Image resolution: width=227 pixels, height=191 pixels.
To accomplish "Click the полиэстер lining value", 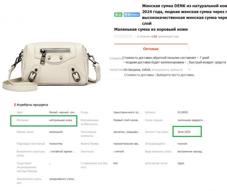I will pos(56,144).
